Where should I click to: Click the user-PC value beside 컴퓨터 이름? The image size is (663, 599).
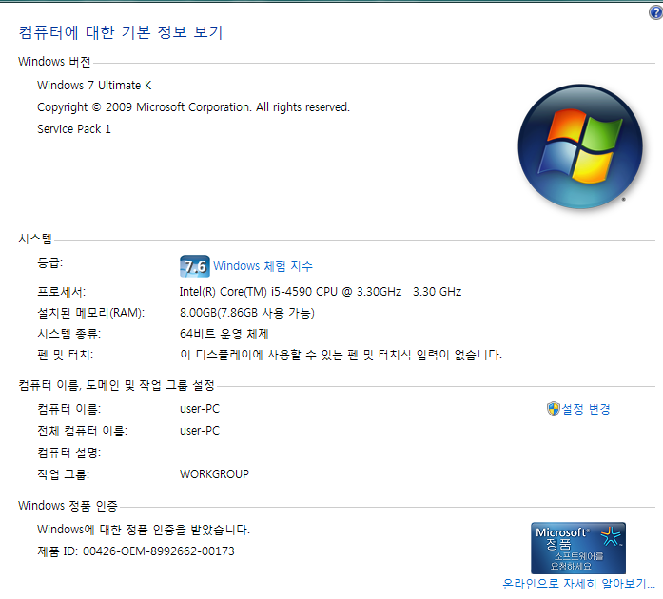(x=200, y=409)
